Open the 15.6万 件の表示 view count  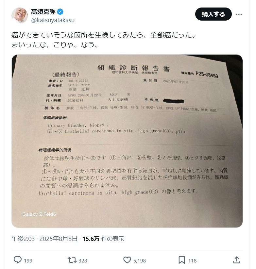click(x=103, y=239)
